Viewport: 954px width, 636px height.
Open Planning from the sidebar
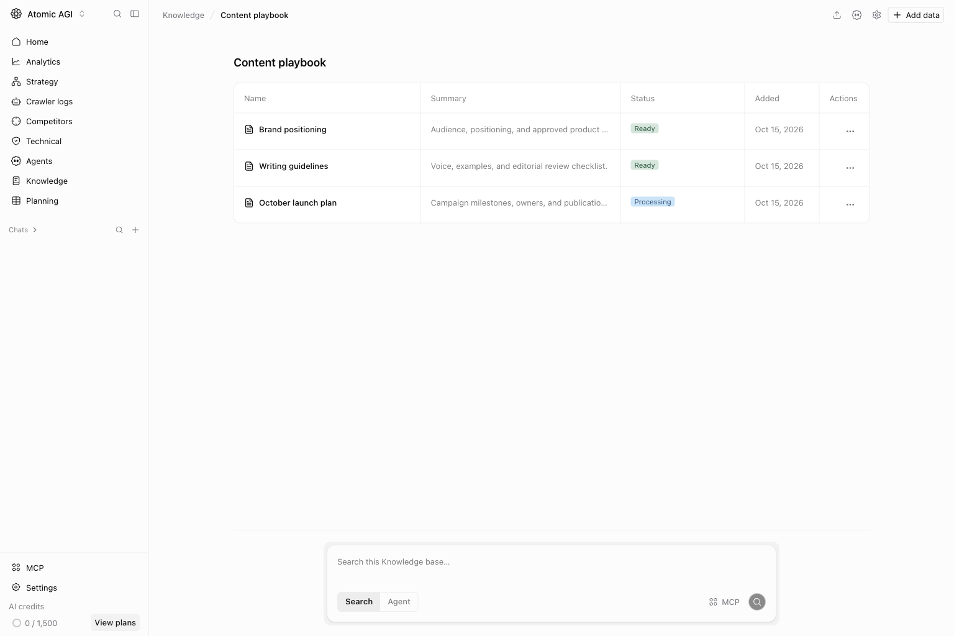[x=75, y=201]
